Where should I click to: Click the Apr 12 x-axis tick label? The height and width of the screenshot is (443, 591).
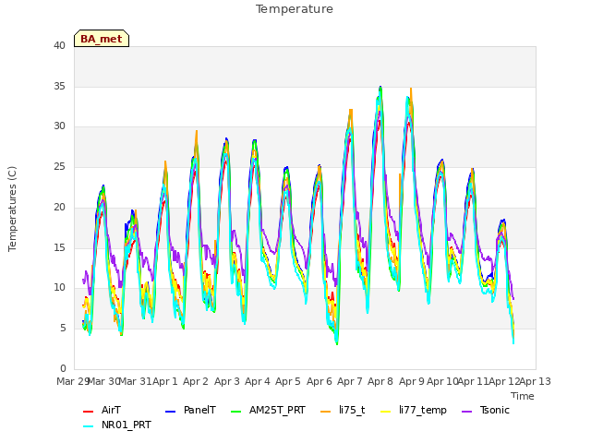(504, 381)
